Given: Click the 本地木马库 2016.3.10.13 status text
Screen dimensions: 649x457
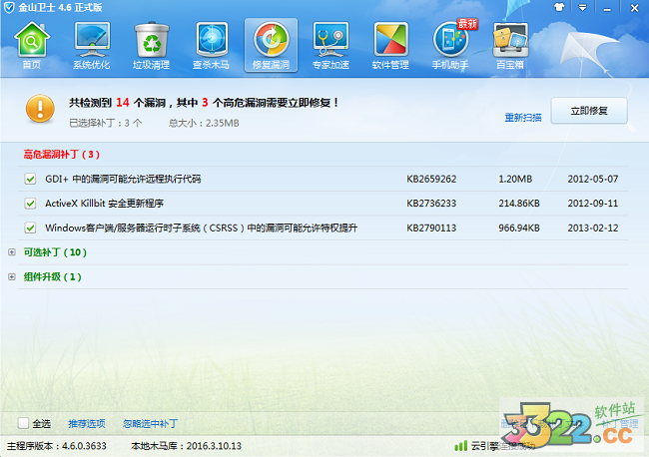Looking at the screenshot, I should [x=187, y=446].
